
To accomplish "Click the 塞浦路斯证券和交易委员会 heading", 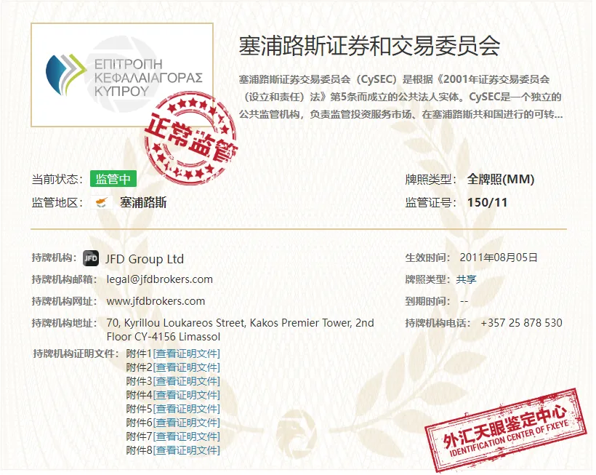I will 369,46.
